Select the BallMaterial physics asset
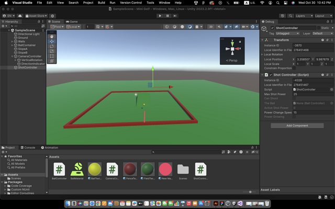 pos(77,171)
